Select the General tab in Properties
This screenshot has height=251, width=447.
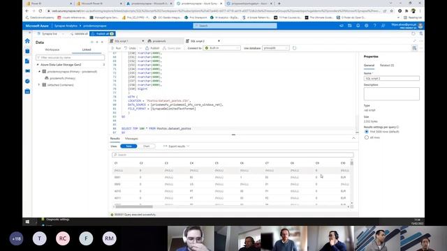(369, 66)
